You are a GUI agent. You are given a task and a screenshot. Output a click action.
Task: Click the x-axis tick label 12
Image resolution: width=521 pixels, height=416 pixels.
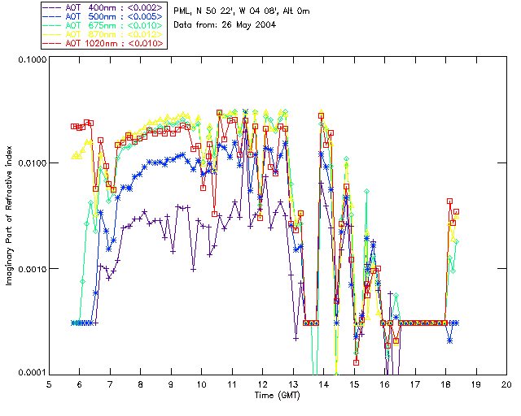point(262,384)
